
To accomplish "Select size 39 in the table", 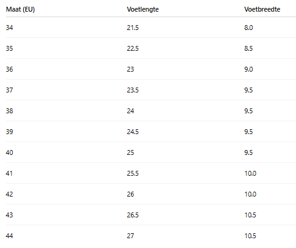I will pyautogui.click(x=9, y=132).
